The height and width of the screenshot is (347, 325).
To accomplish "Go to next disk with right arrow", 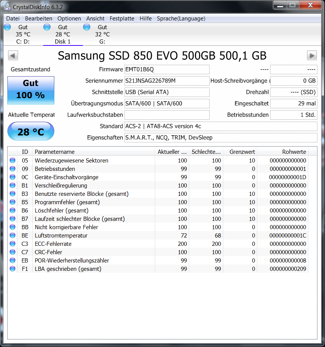I will [x=312, y=56].
